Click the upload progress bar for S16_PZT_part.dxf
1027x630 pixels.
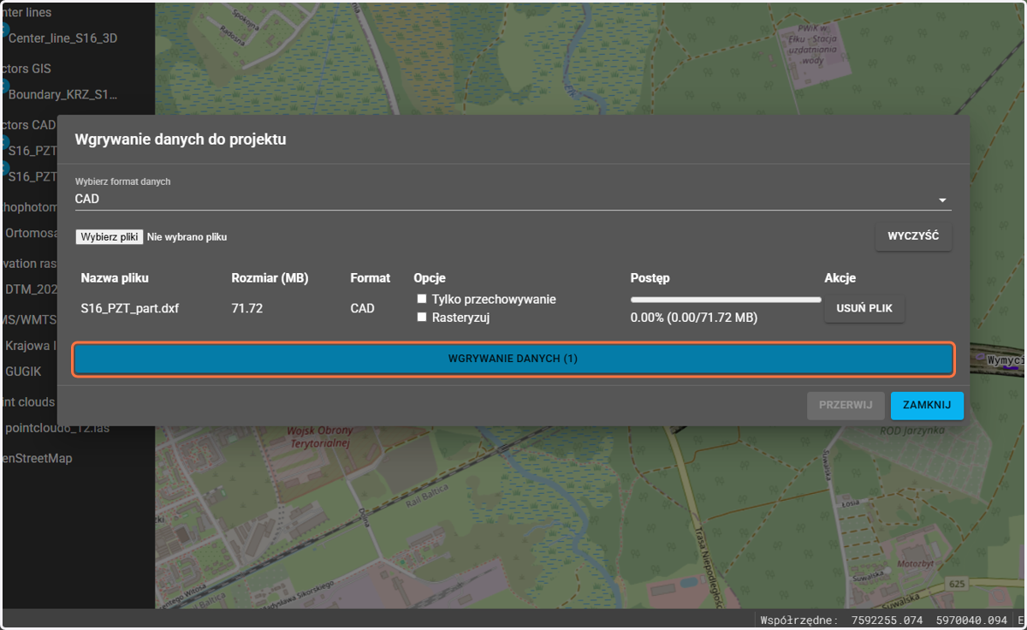(726, 300)
